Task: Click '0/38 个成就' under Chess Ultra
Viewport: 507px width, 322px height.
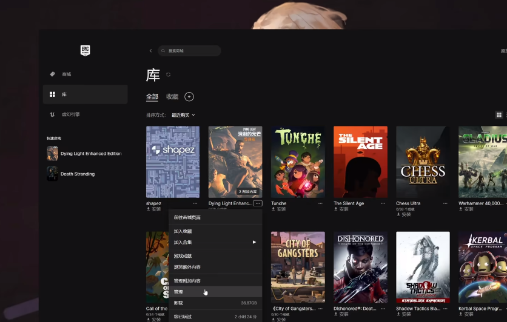Action: pyautogui.click(x=405, y=209)
